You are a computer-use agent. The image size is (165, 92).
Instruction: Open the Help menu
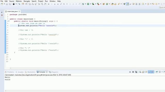pos(59,1)
